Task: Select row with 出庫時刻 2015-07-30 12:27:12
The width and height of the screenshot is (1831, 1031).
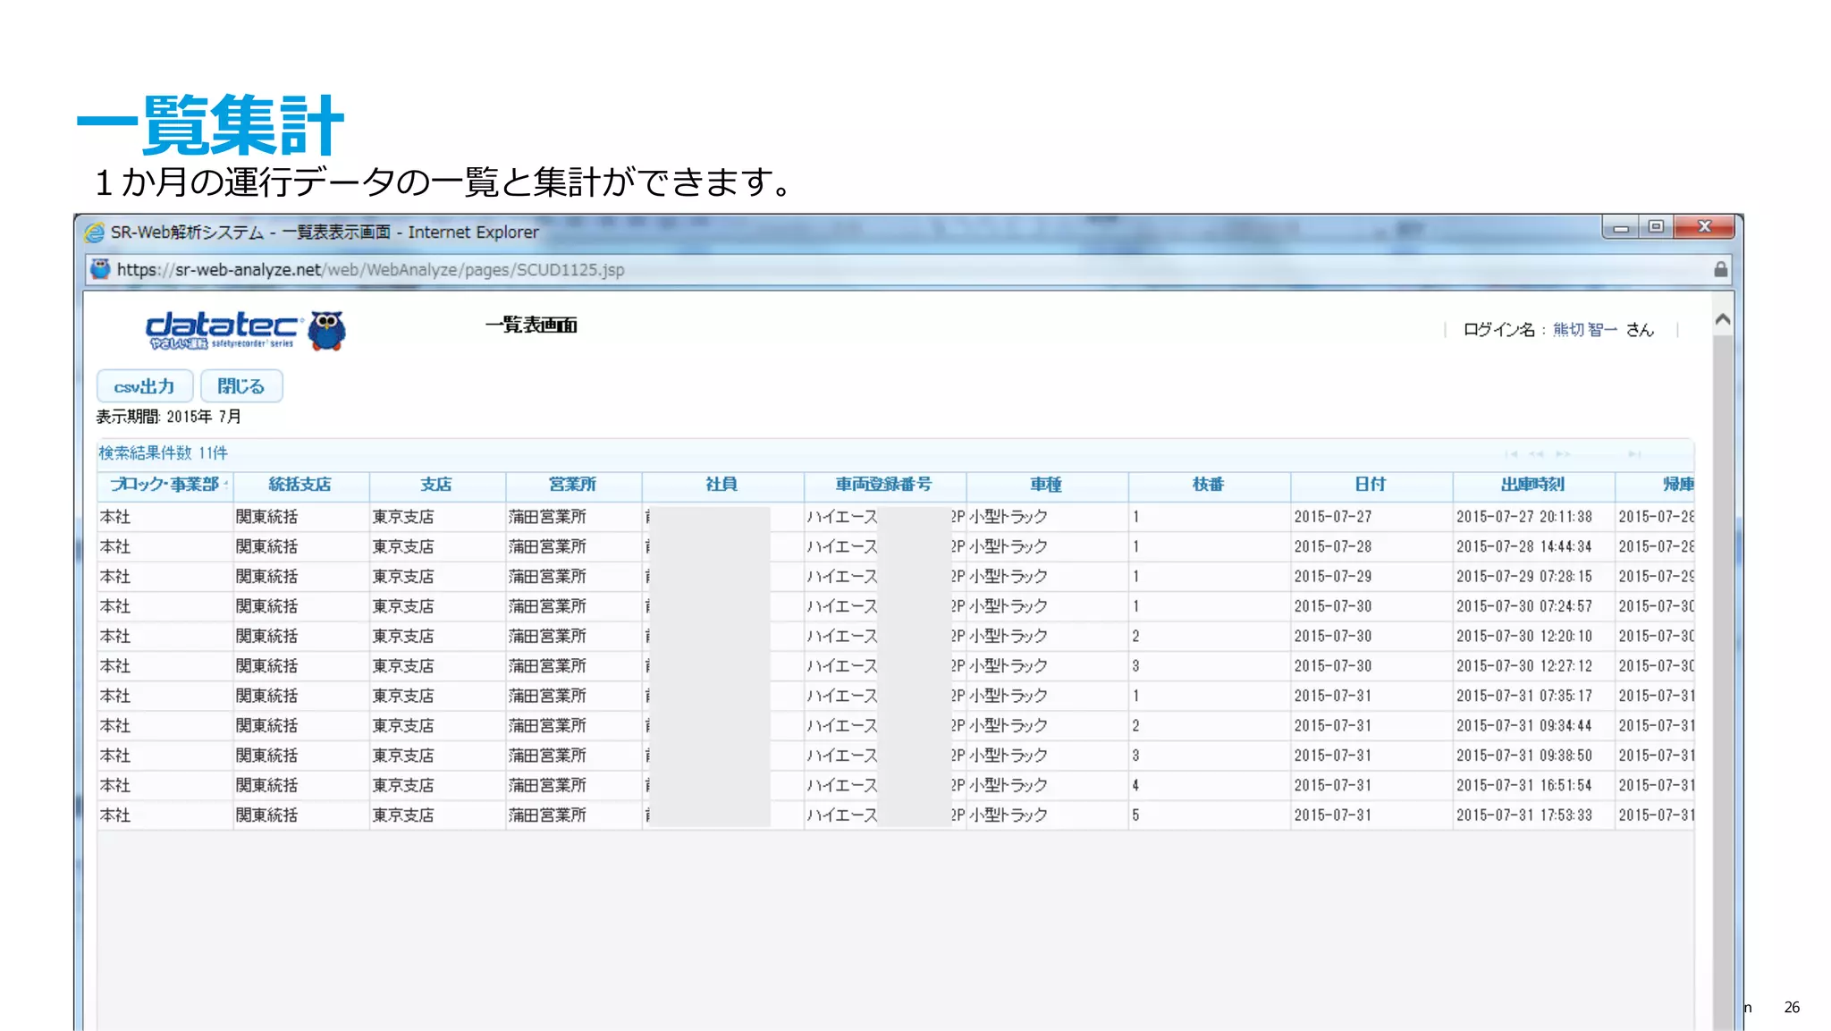Action: (895, 666)
